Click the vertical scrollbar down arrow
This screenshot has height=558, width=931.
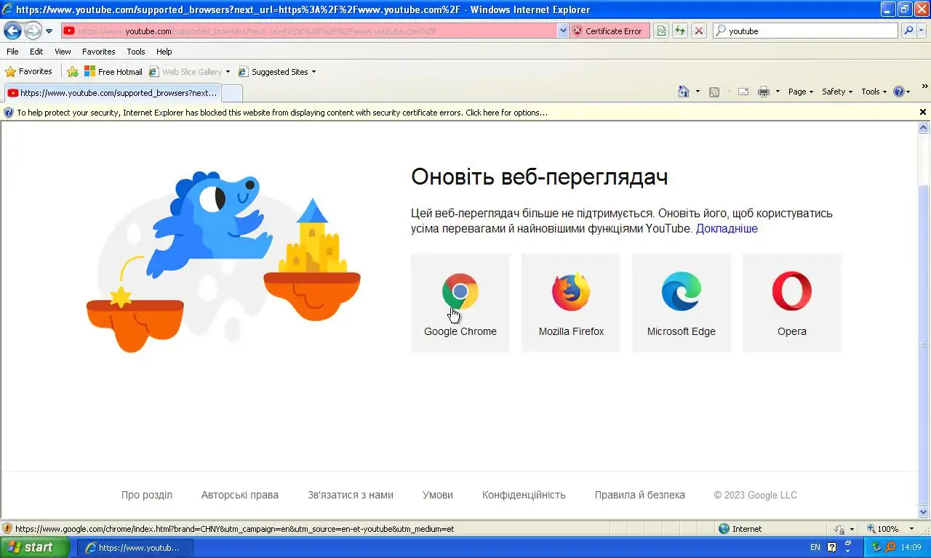tap(924, 512)
